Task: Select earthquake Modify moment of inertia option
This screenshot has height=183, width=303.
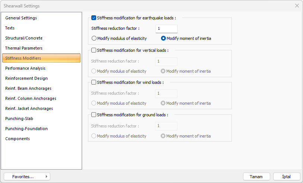Action: point(164,38)
